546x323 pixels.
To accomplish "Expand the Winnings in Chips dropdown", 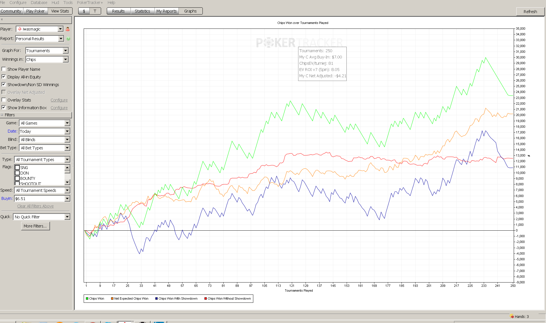I will 66,59.
